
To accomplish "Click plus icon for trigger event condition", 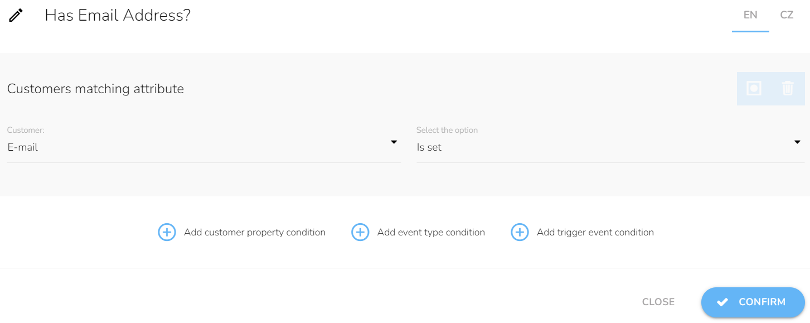I will [x=520, y=232].
